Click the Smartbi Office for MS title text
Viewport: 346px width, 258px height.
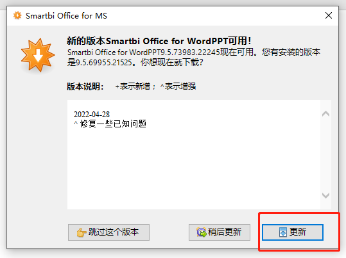tap(66, 16)
